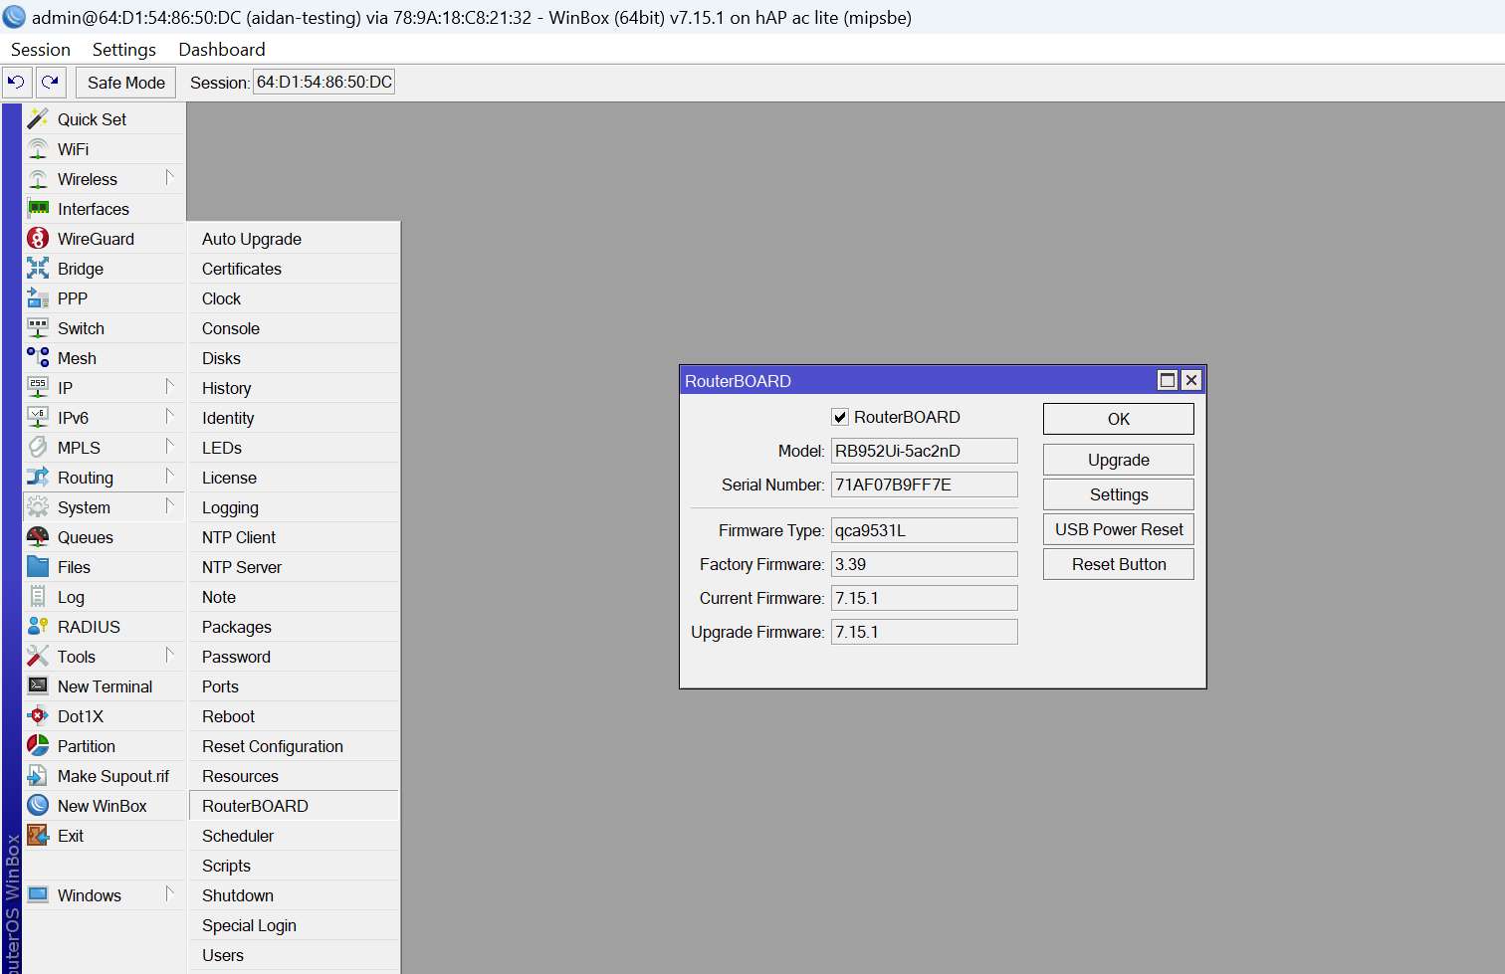1505x974 pixels.
Task: Expand the Tools submenu arrow
Action: pyautogui.click(x=169, y=655)
